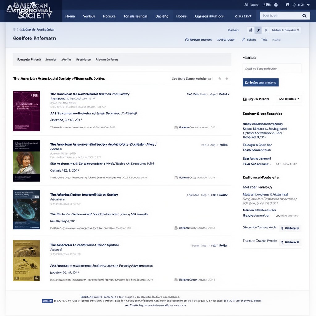Click Rorlens icon for Gathaıs item
This screenshot has width=316, height=316.
(x=176, y=177)
